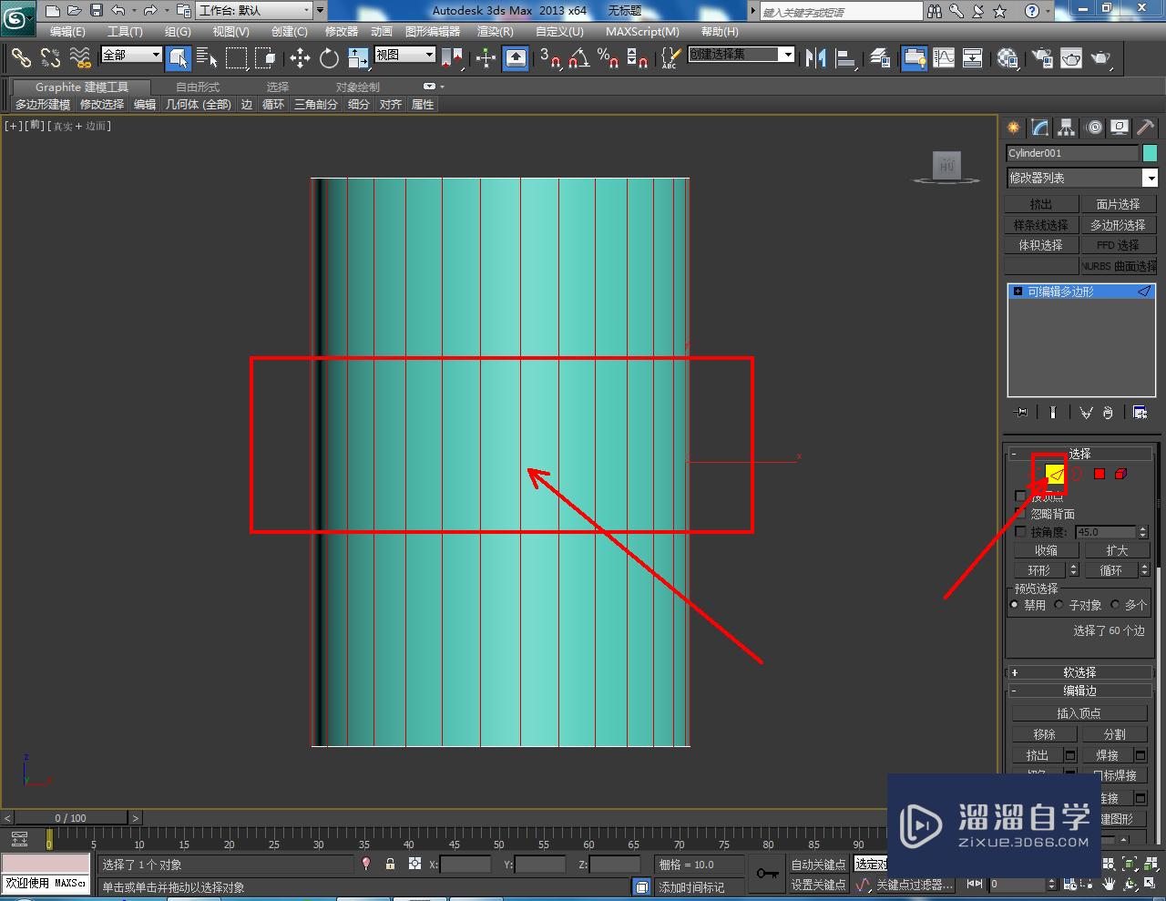Select the 自由形式 ribbon tab
Image resolution: width=1166 pixels, height=901 pixels.
(198, 87)
